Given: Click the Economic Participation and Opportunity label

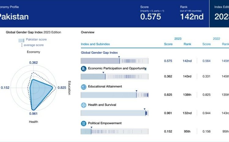Looking at the screenshot, I should (x=117, y=68).
